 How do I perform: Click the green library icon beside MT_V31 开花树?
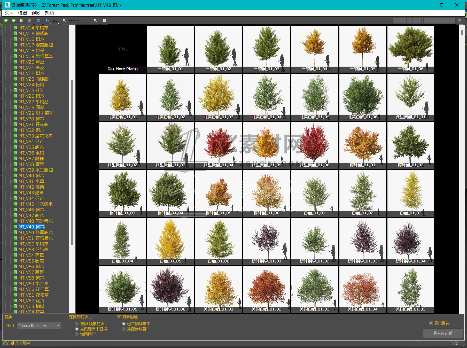[15, 124]
